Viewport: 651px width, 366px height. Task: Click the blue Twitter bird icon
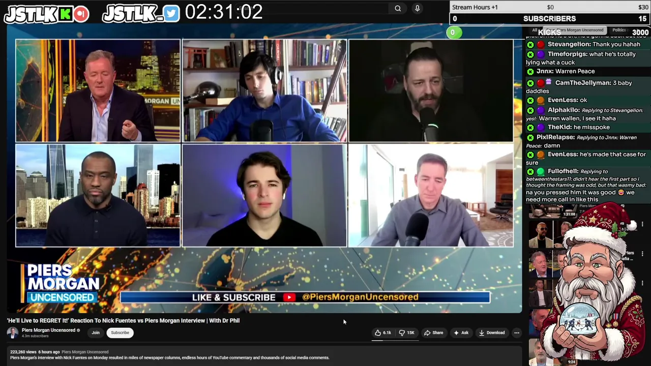click(x=172, y=14)
